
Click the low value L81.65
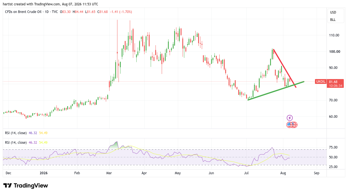(x=90, y=12)
